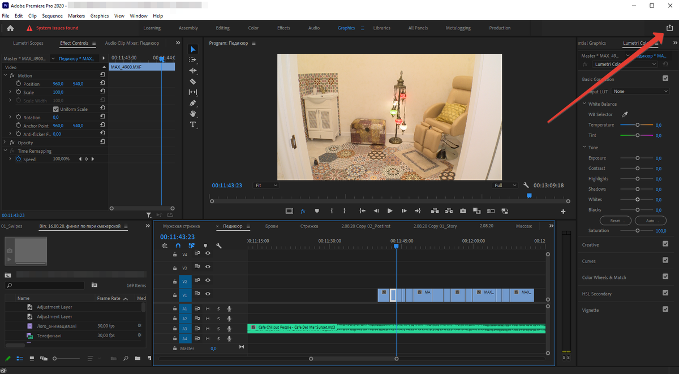Click the Export Frame camera icon
This screenshot has width=679, height=374.
463,210
